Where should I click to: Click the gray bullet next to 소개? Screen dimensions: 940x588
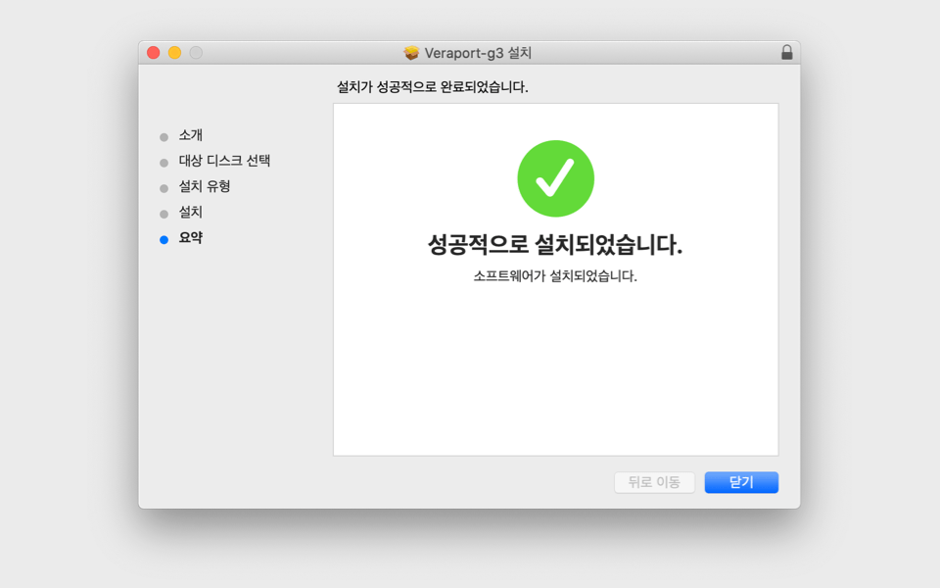164,137
